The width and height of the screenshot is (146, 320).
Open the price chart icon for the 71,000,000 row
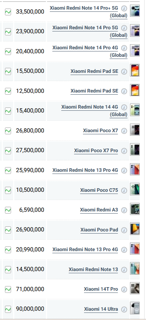click(8, 289)
